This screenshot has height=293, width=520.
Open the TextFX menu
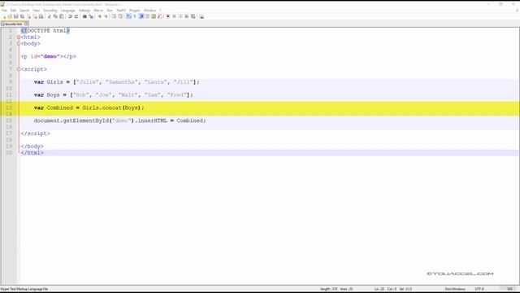click(121, 11)
